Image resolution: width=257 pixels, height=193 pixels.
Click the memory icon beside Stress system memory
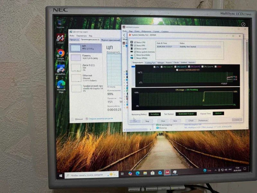(132, 52)
